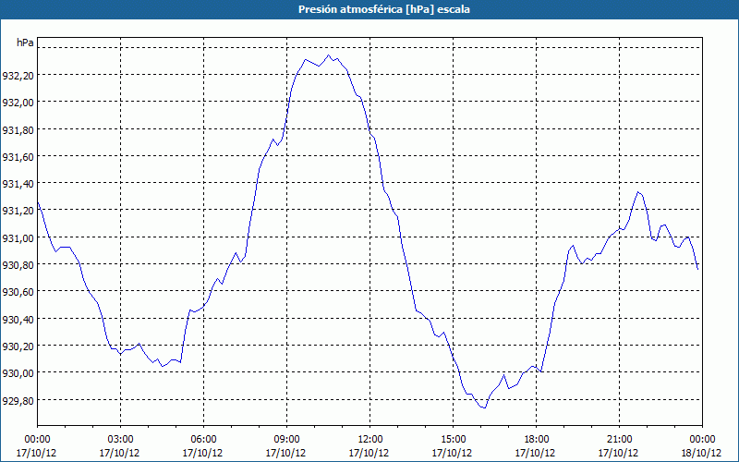Click the 17/10/12 date under 12:00
Screen dimensions: 739x462
point(369,453)
